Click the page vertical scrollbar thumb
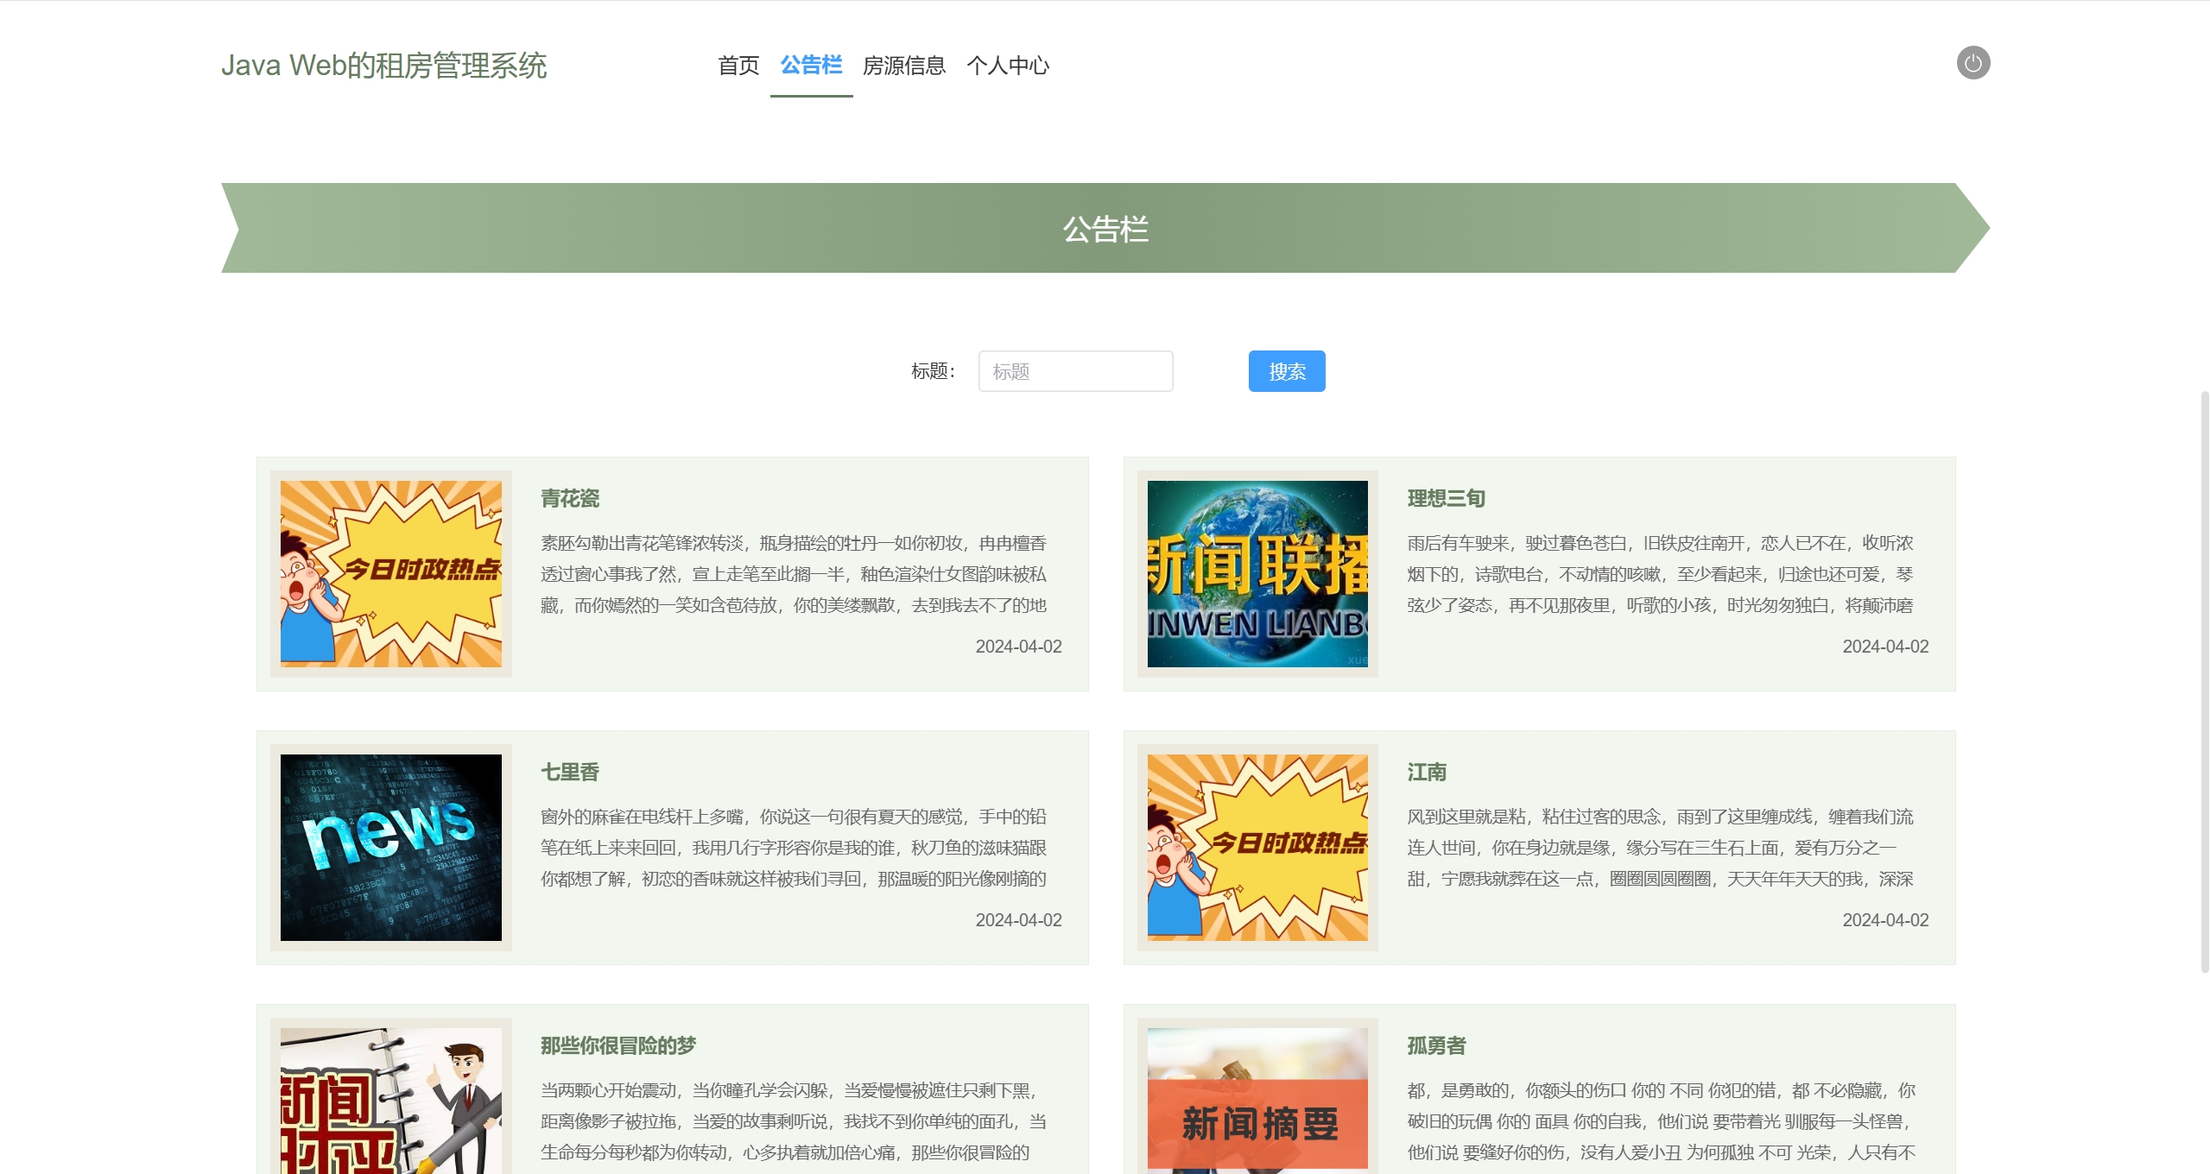 [2204, 682]
